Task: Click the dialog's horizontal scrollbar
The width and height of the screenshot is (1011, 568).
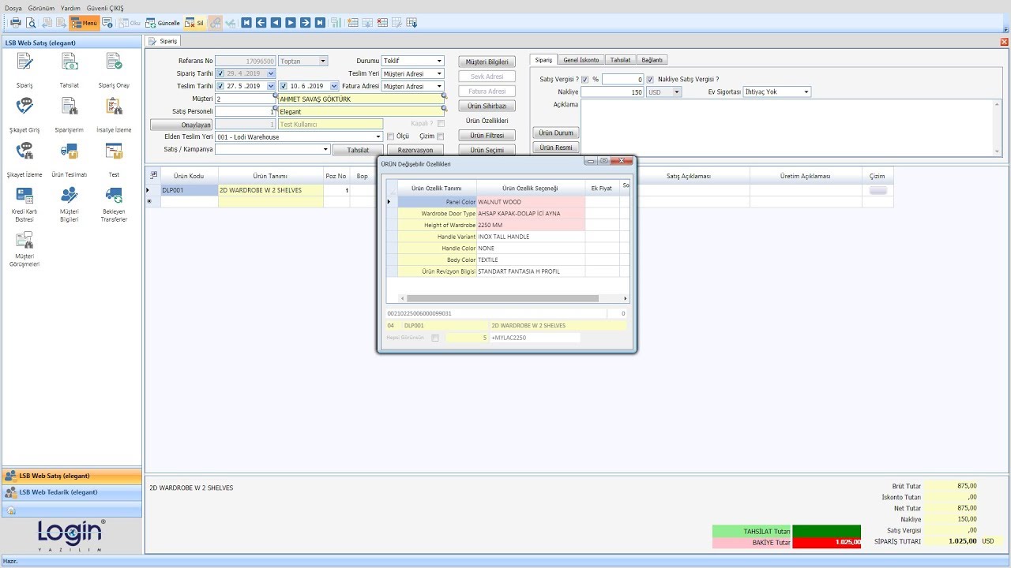Action: [x=513, y=298]
